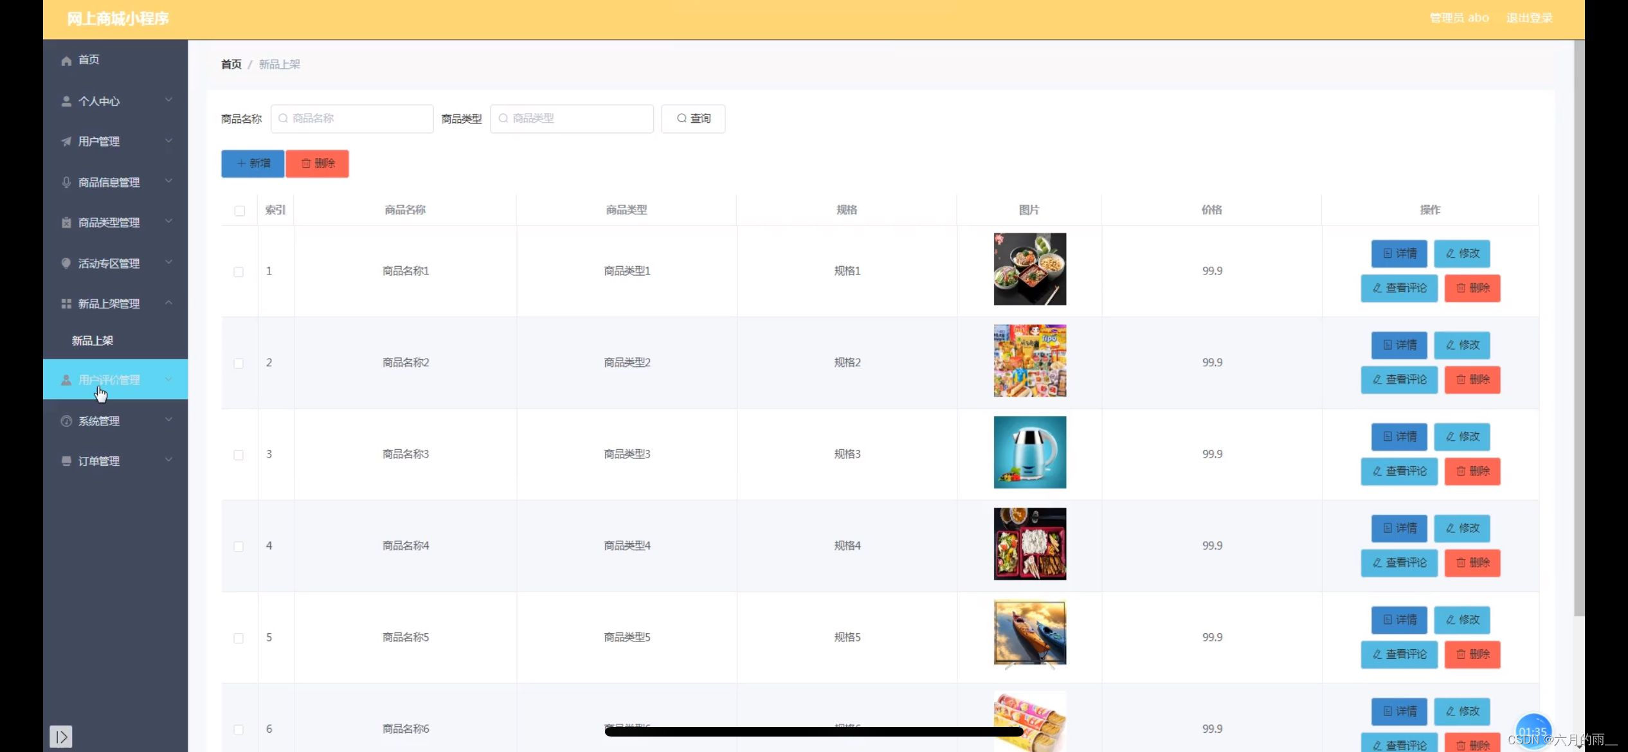The height and width of the screenshot is (752, 1628).
Task: Click the microphone icon beside 商品信息管理
Action: (66, 183)
